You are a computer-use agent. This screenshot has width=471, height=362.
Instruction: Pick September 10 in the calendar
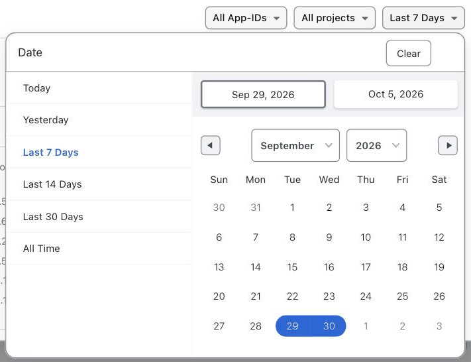[366, 237]
